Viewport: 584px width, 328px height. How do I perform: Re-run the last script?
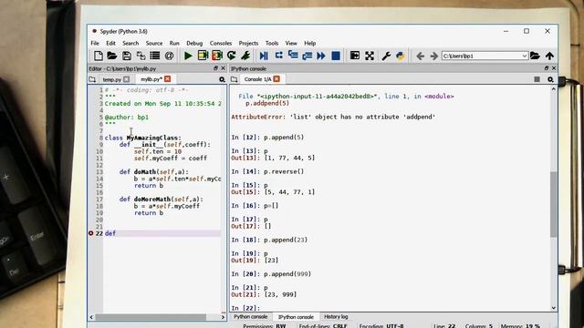[x=231, y=56]
